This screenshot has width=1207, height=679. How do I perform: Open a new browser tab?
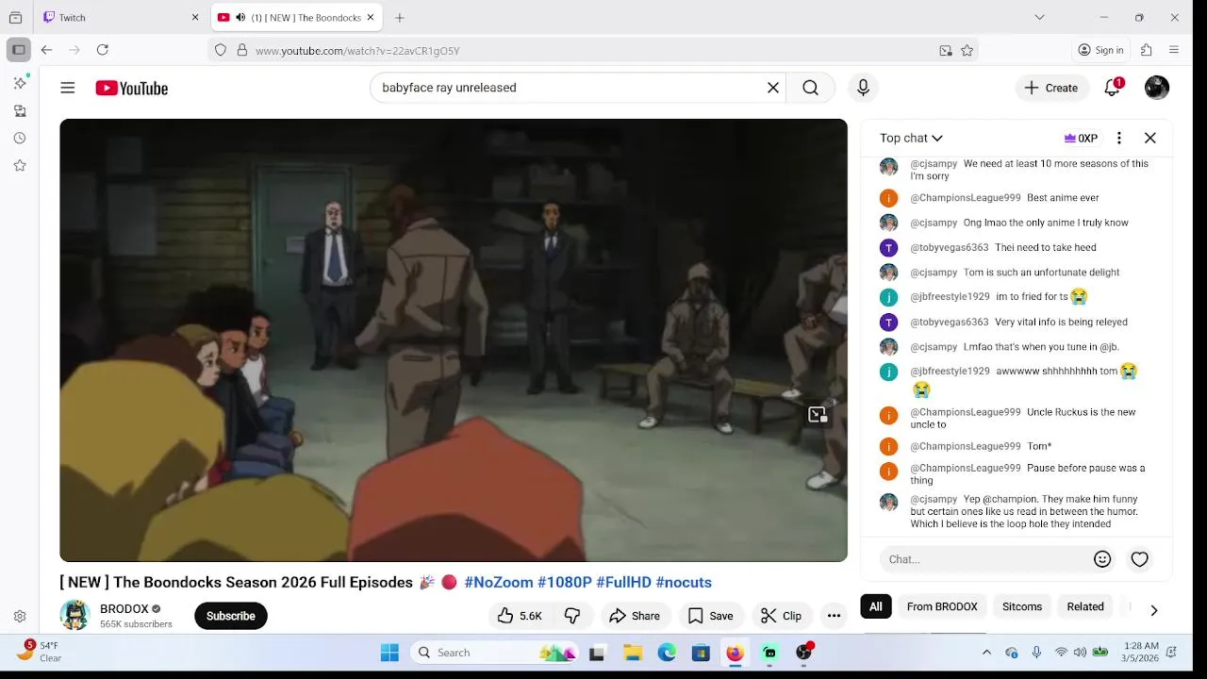click(x=400, y=17)
